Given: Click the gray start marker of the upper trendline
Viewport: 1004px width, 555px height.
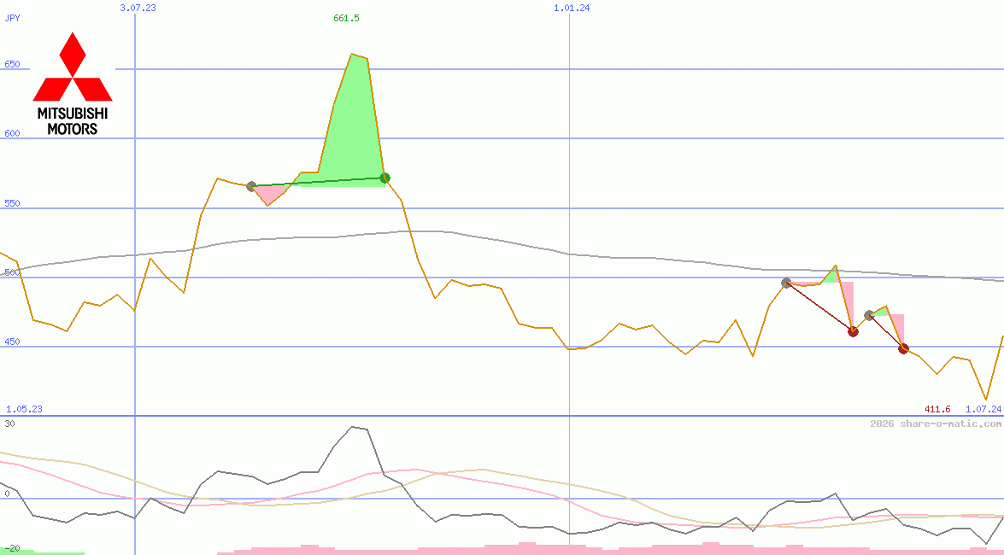Looking at the screenshot, I should (x=251, y=184).
